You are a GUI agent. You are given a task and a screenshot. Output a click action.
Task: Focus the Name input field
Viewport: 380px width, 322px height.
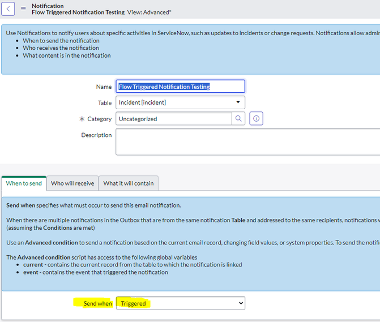coord(180,87)
